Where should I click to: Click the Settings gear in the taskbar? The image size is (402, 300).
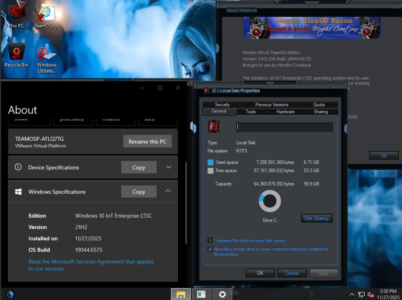point(222,294)
